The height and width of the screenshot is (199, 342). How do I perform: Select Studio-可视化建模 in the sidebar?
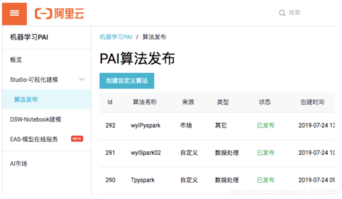(x=34, y=79)
